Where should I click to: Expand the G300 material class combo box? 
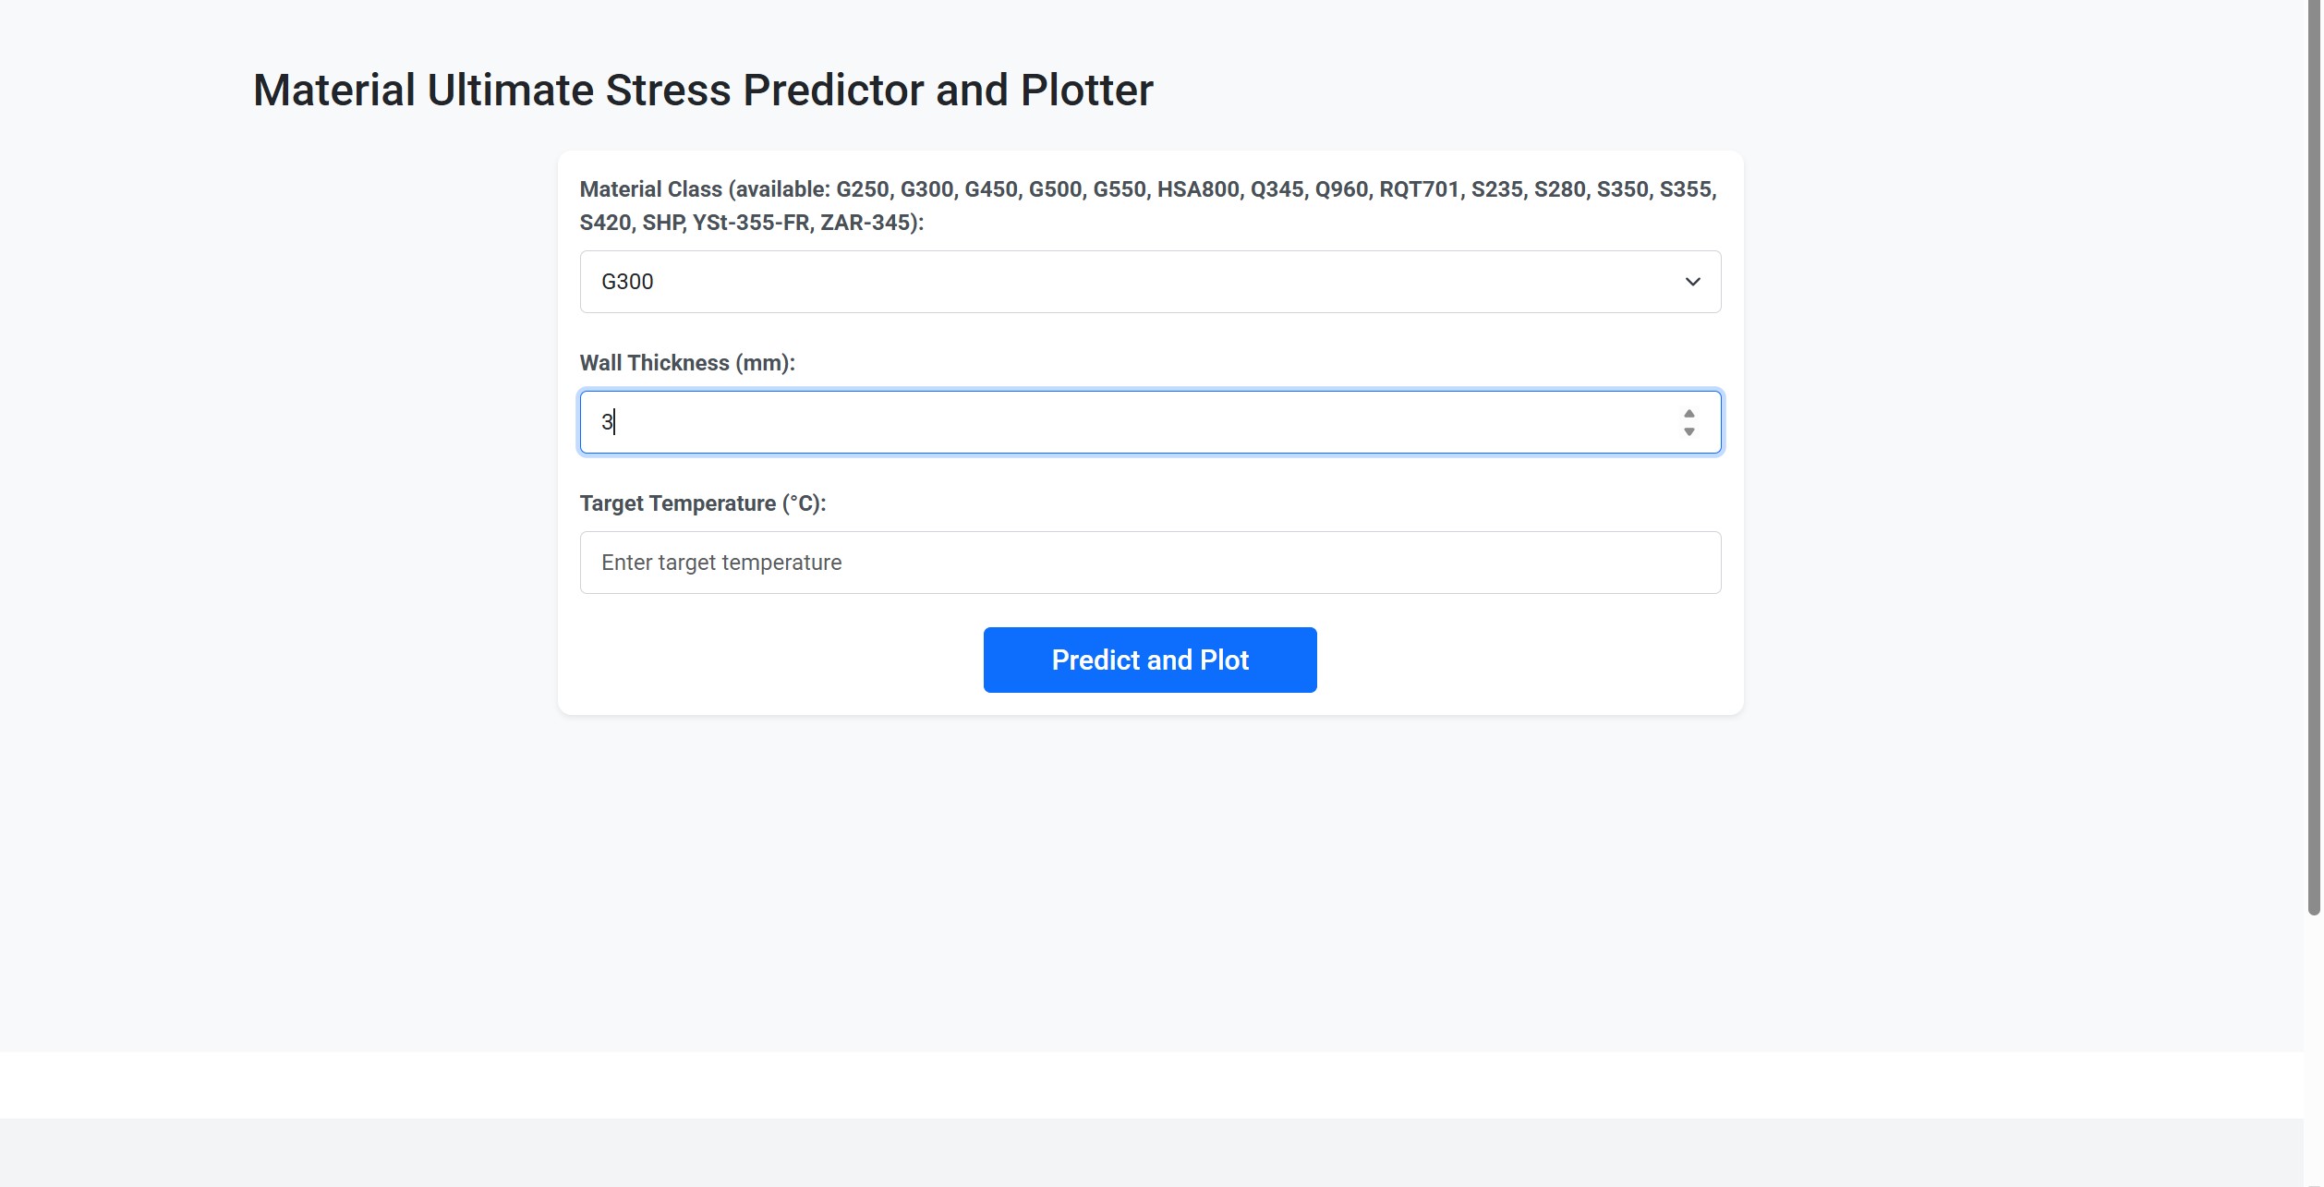1149,282
